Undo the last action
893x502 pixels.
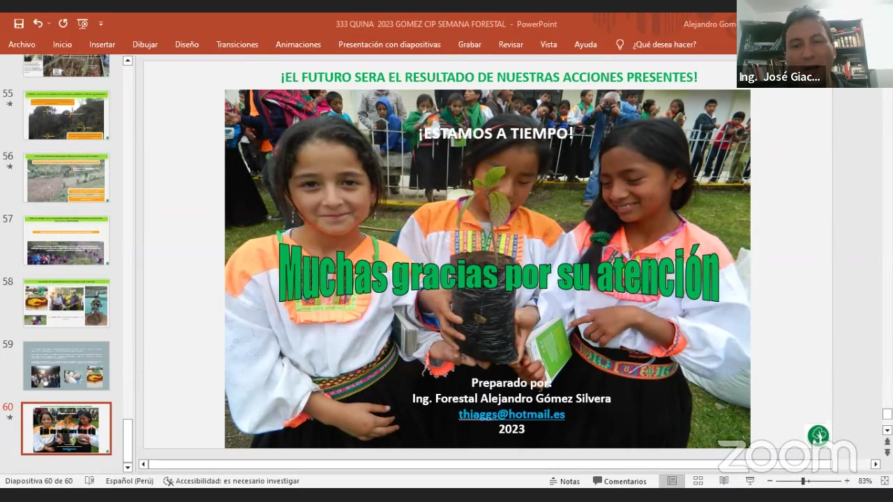(38, 24)
